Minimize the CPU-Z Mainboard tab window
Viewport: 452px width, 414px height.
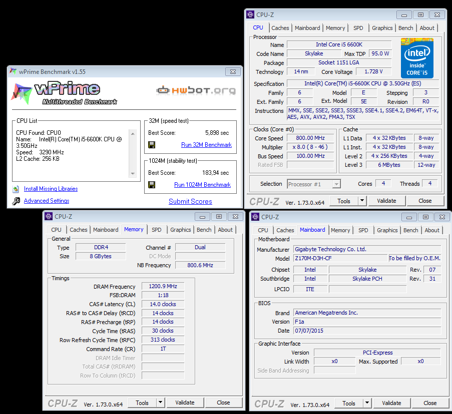(409, 217)
